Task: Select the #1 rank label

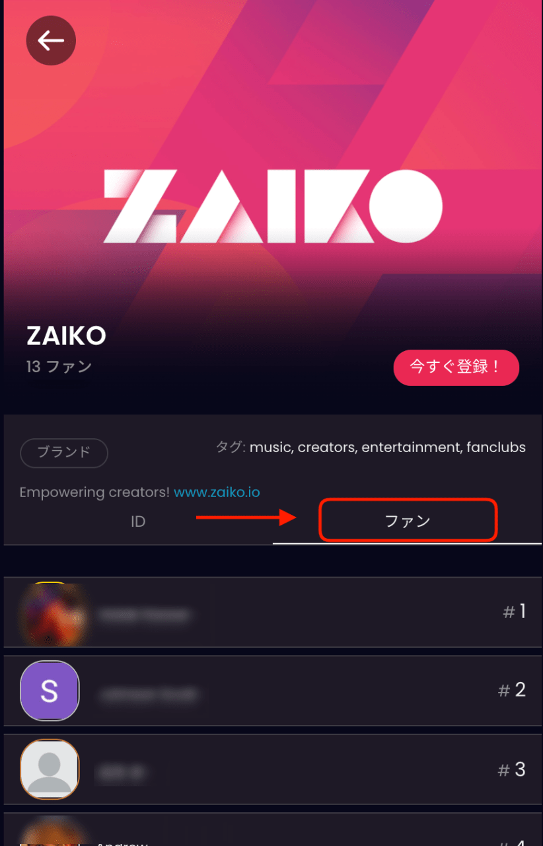Action: (515, 612)
